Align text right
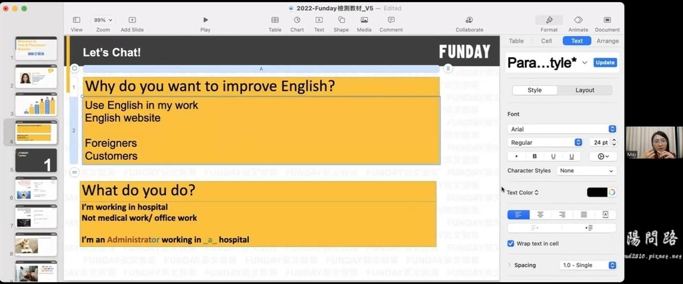 point(562,215)
